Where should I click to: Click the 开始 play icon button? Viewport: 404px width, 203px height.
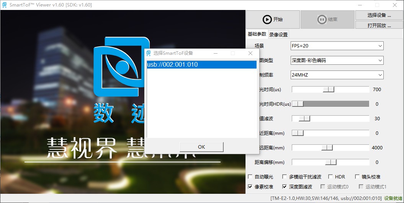[273, 19]
